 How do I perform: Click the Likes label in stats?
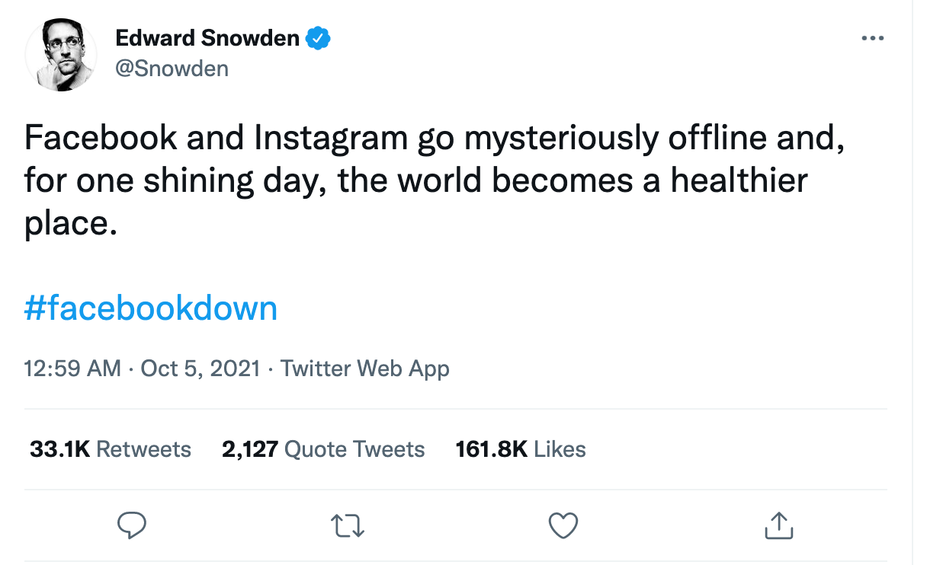[x=560, y=449]
